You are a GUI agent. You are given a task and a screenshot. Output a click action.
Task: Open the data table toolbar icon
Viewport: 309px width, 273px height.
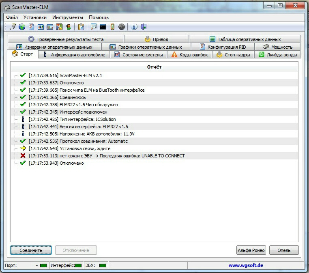[x=41, y=27]
